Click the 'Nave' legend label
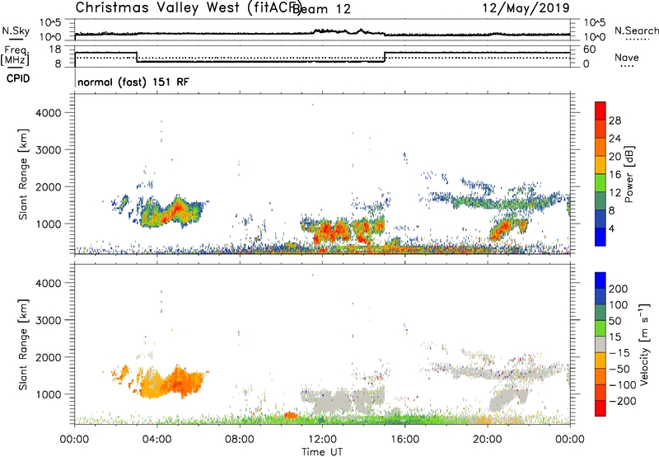 (627, 57)
